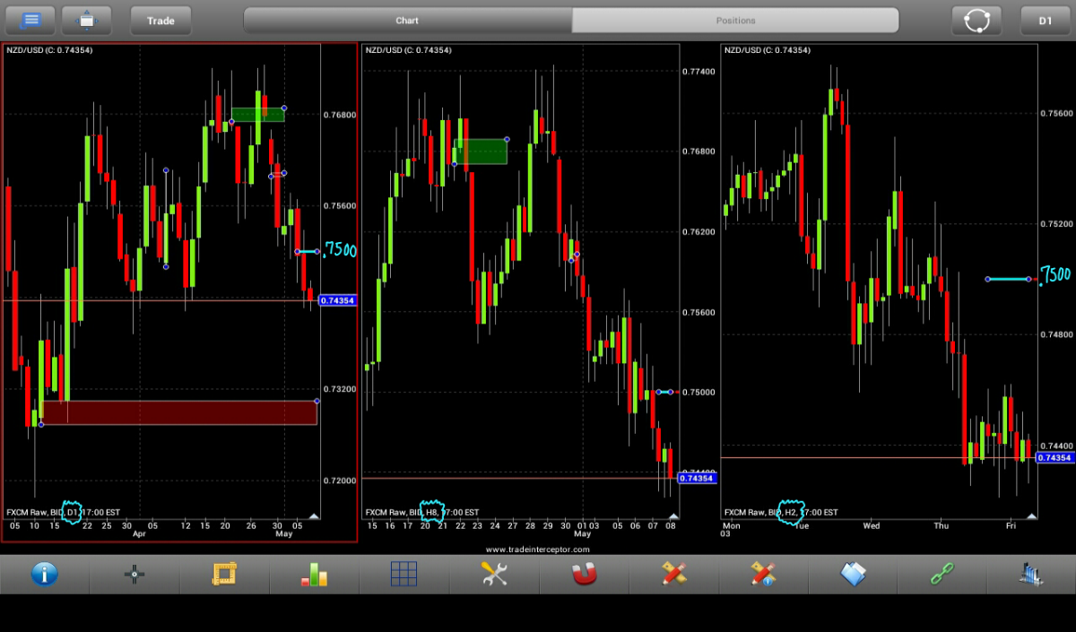This screenshot has height=632, width=1076.
Task: Open the bar chart indicators icon
Action: point(314,574)
